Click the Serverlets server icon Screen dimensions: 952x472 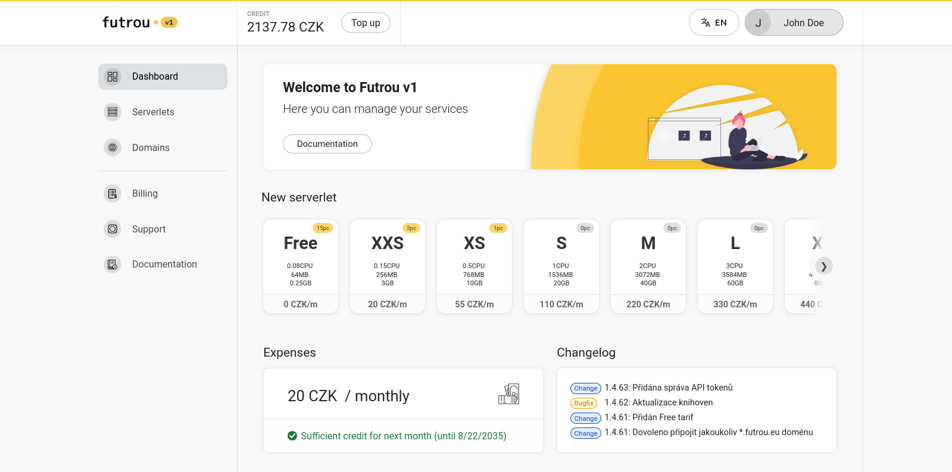click(113, 112)
